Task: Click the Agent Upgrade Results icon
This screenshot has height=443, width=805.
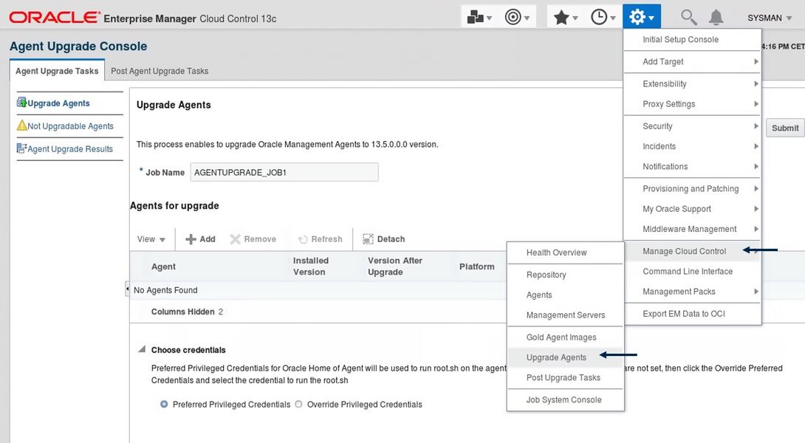Action: tap(21, 148)
